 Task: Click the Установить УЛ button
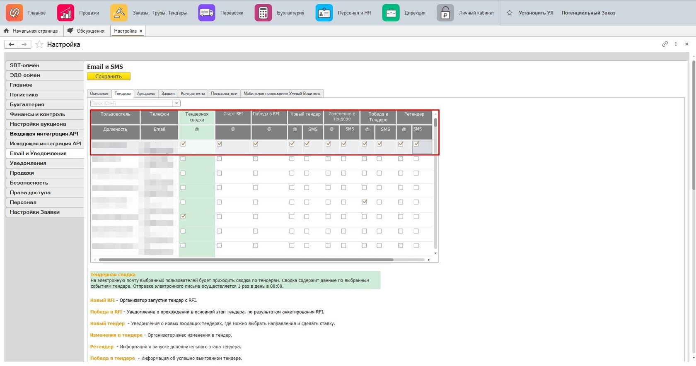(536, 13)
